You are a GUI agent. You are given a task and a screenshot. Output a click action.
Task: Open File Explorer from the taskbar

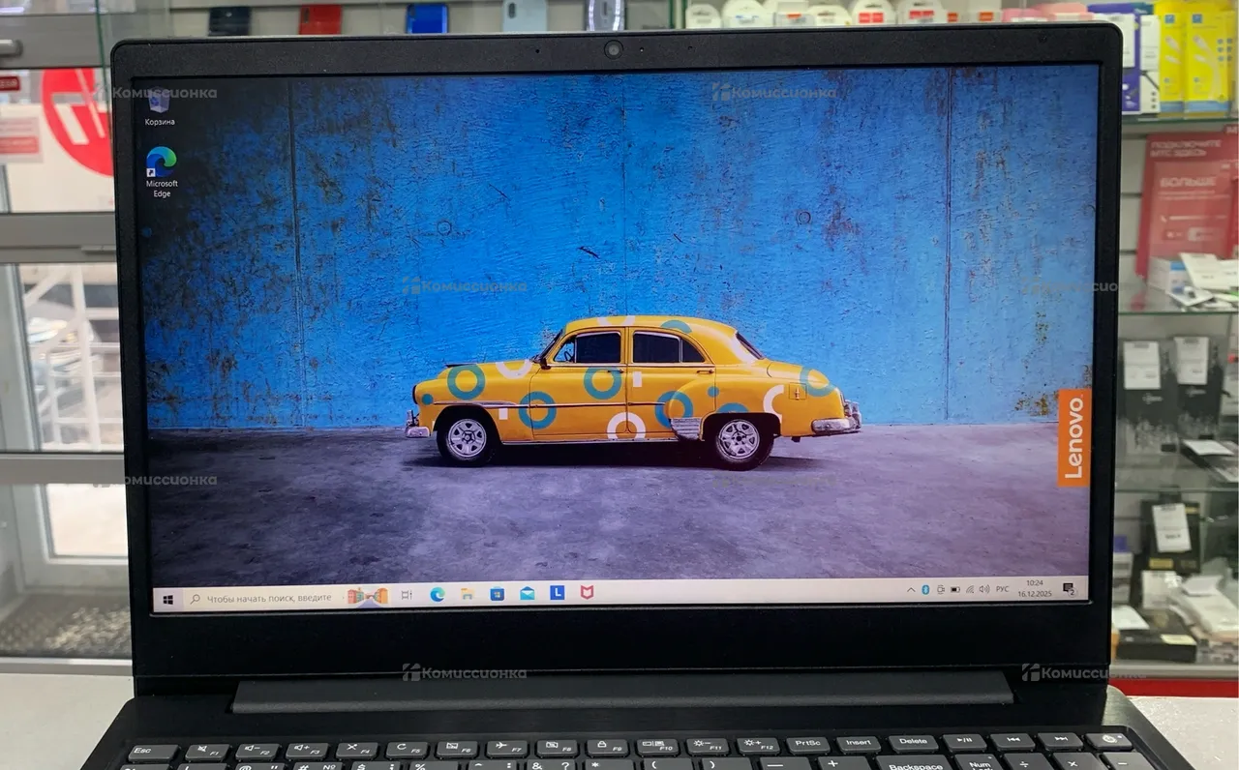tap(468, 594)
